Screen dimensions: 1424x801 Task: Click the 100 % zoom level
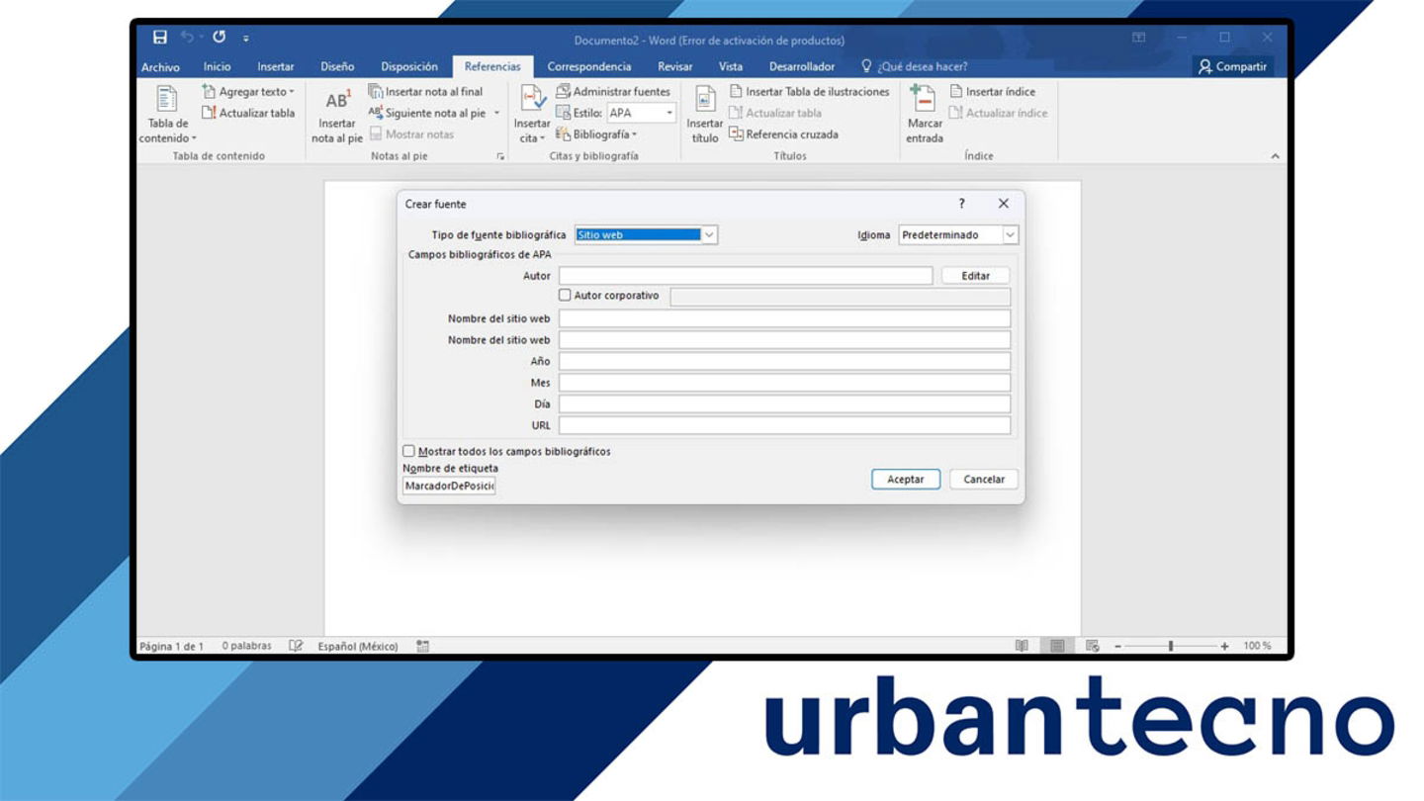point(1257,646)
